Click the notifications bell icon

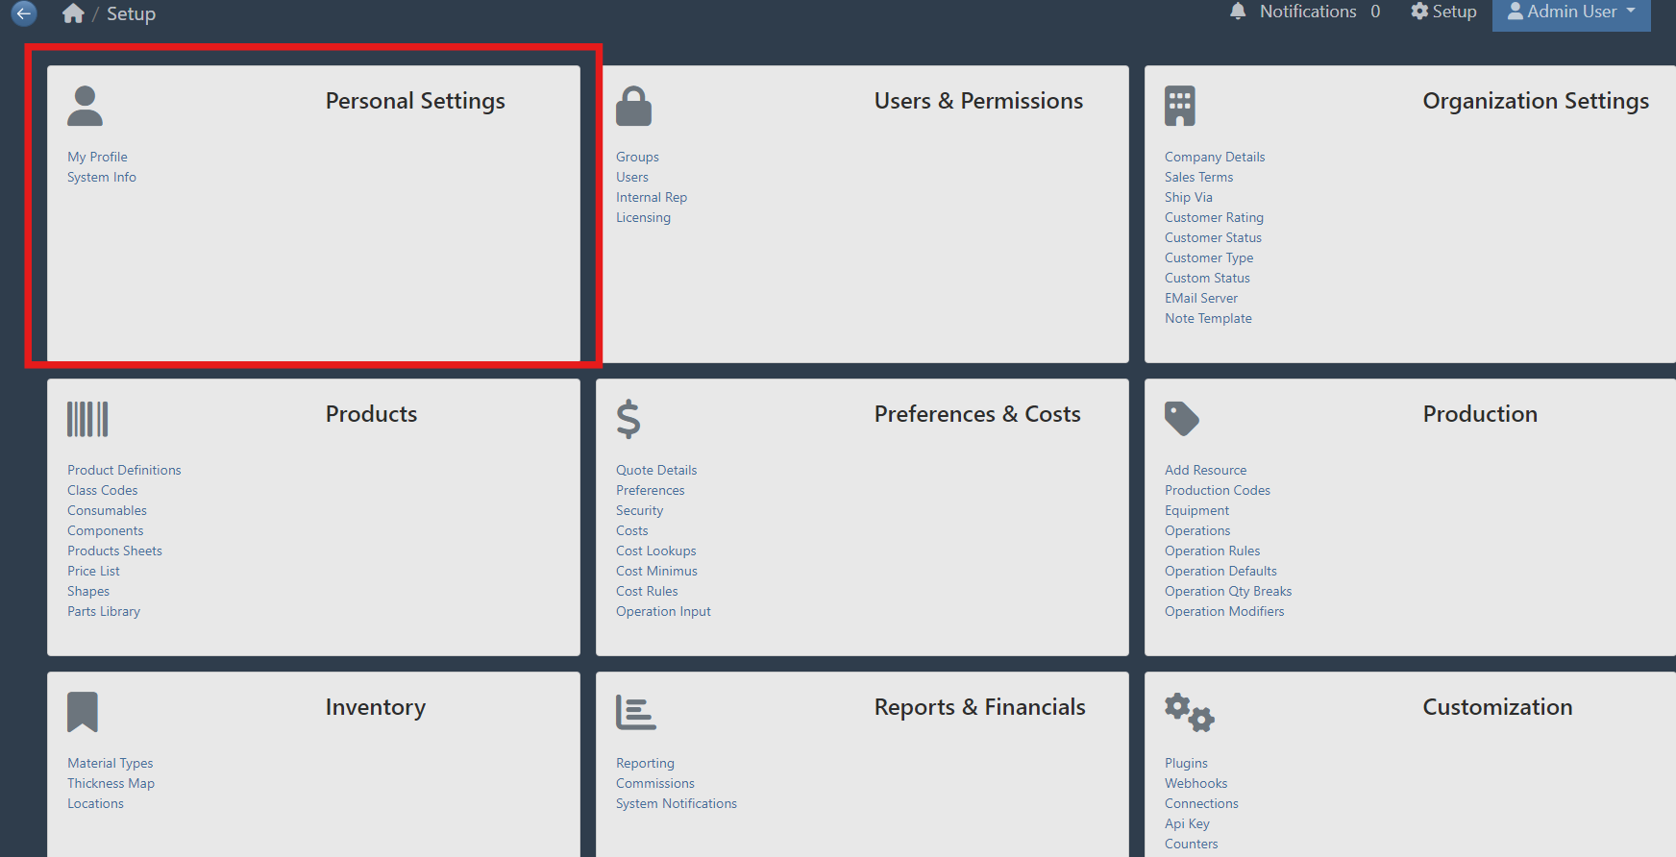[1238, 12]
